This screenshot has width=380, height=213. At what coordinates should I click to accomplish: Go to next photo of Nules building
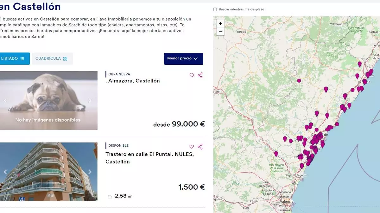pyautogui.click(x=90, y=172)
